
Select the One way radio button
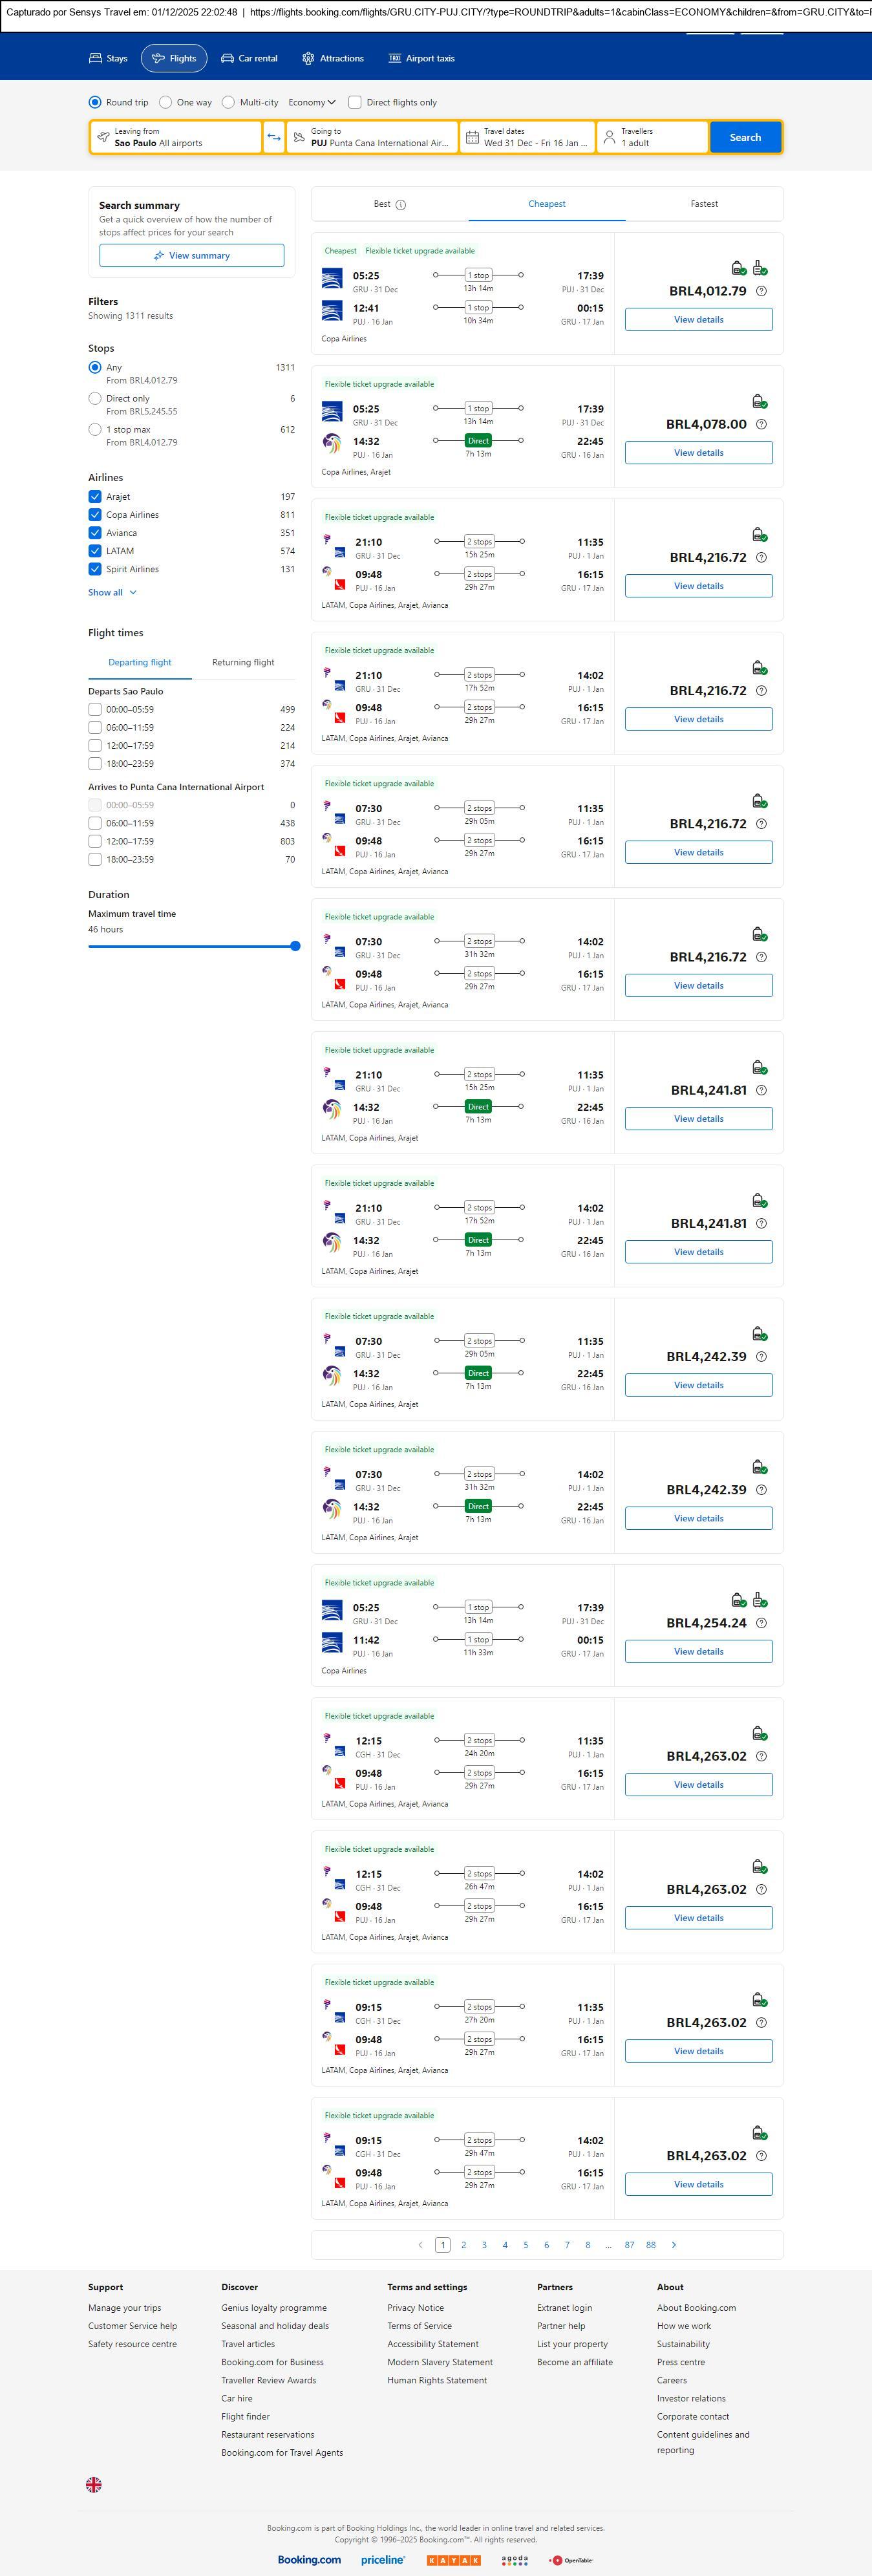pos(166,102)
